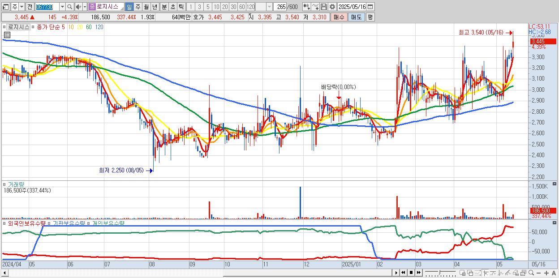Click the date field 2025/05/16

(352, 7)
